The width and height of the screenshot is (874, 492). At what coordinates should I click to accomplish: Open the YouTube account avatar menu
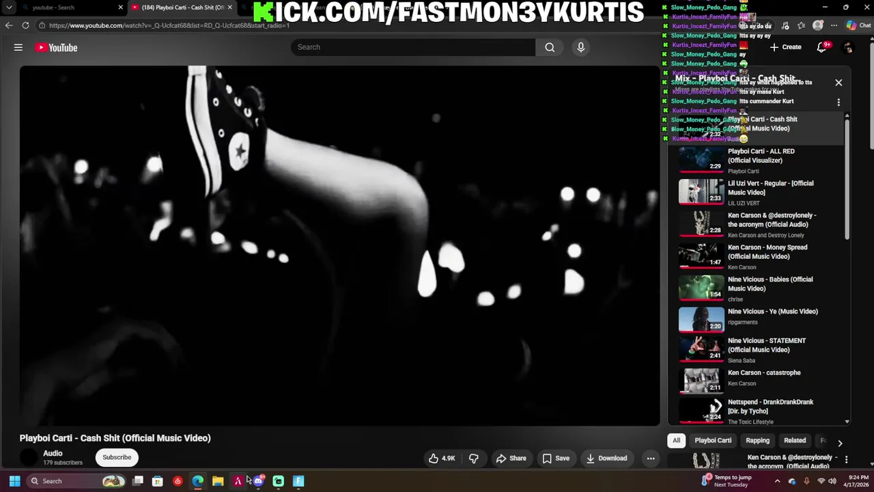coord(848,47)
